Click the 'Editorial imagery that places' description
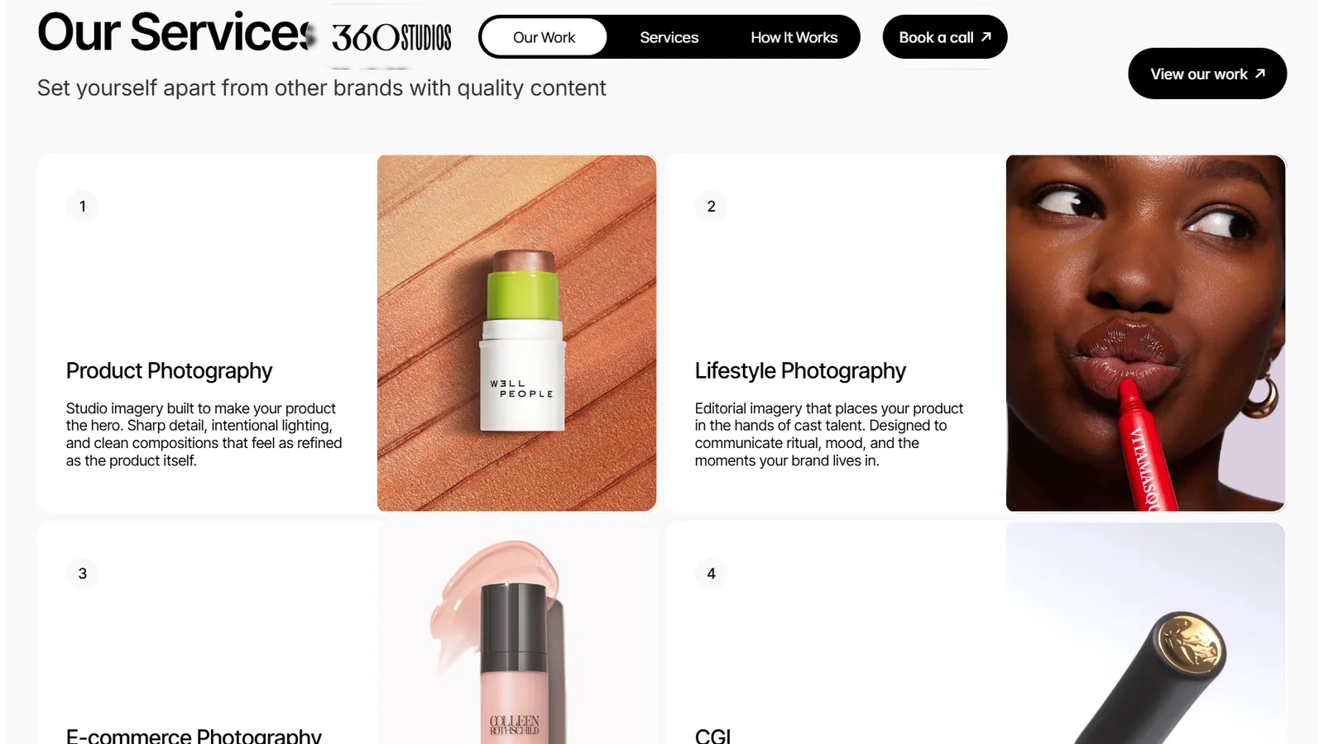1324x744 pixels. click(829, 434)
